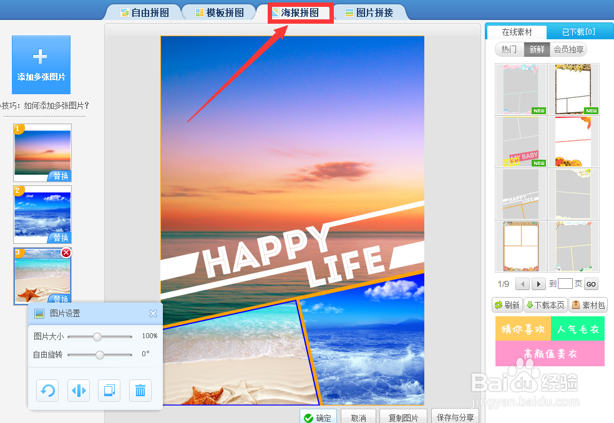This screenshot has height=423, width=614.
Task: Open the 图片拼接 tab
Action: (x=369, y=12)
